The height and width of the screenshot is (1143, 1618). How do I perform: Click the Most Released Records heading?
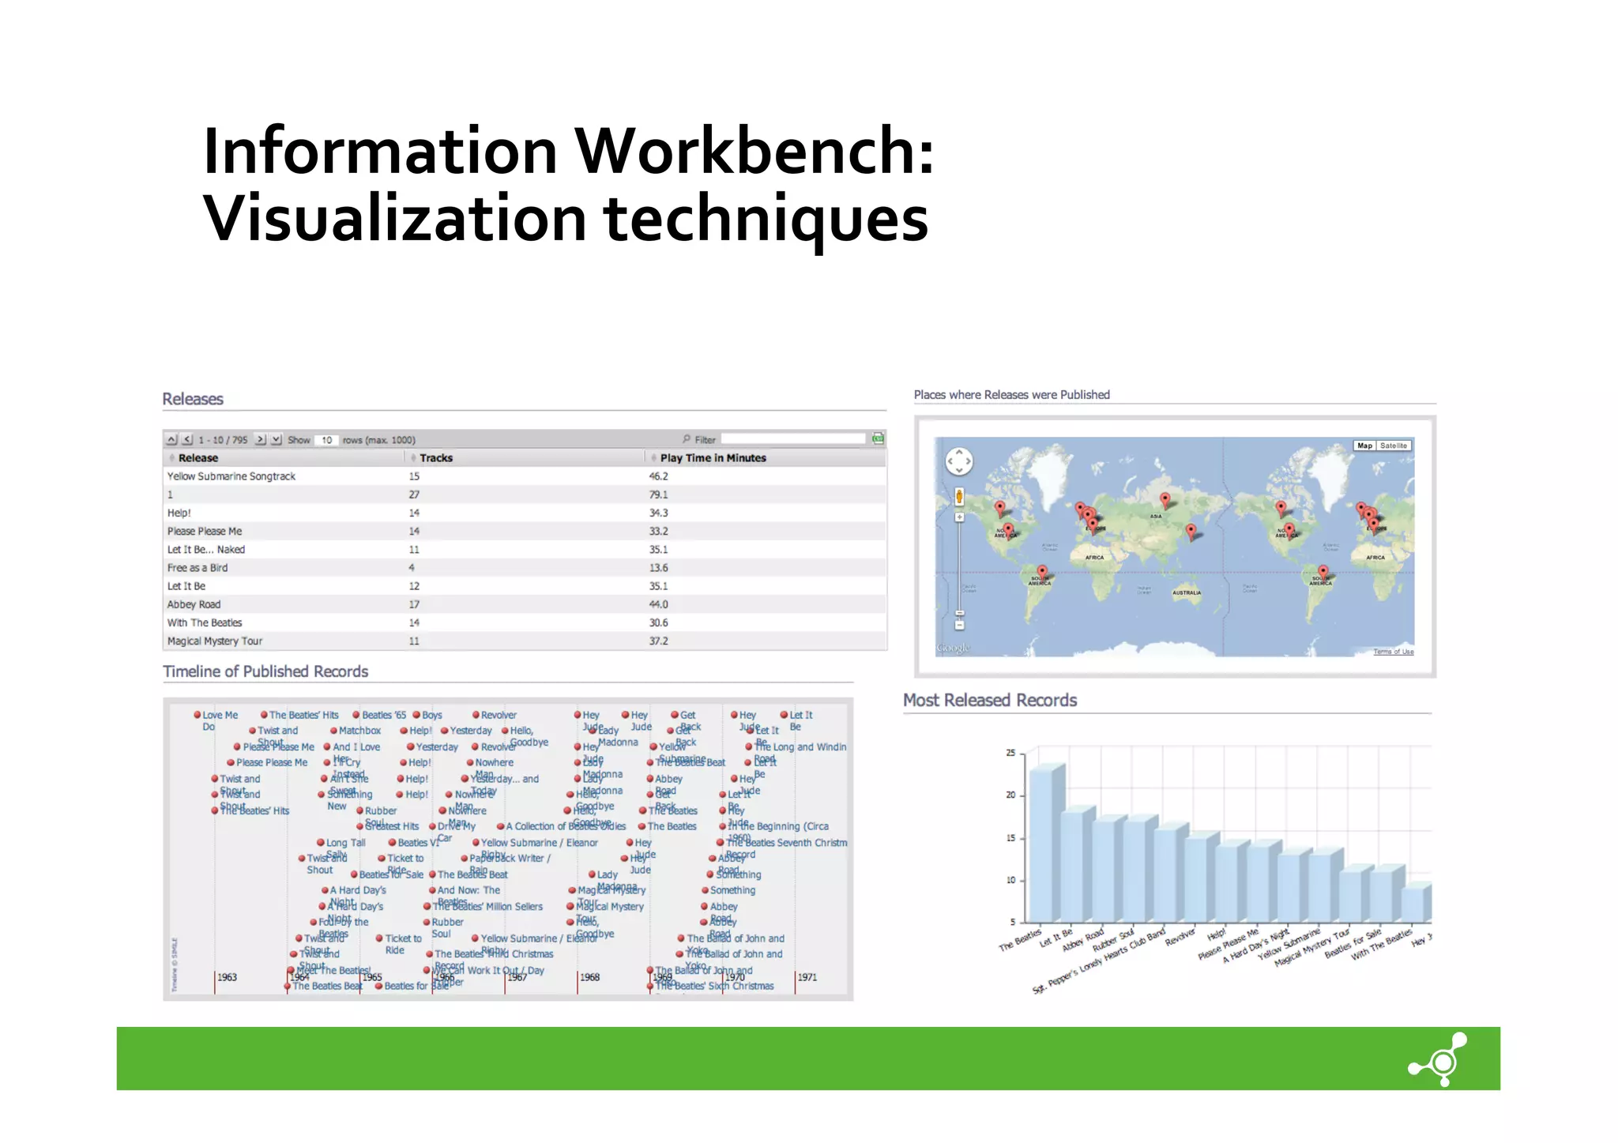tap(990, 700)
